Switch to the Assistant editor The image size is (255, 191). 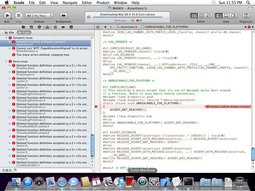201,16
